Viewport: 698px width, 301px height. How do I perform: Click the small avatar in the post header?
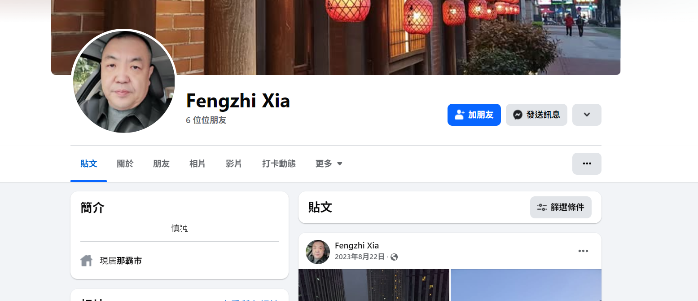[x=318, y=252]
